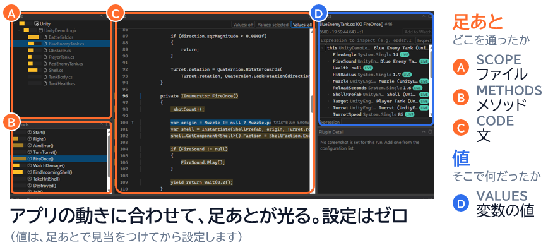548x245 pixels.
Task: Click code line 'private IEnumerator FireOnce()'
Action: point(200,96)
